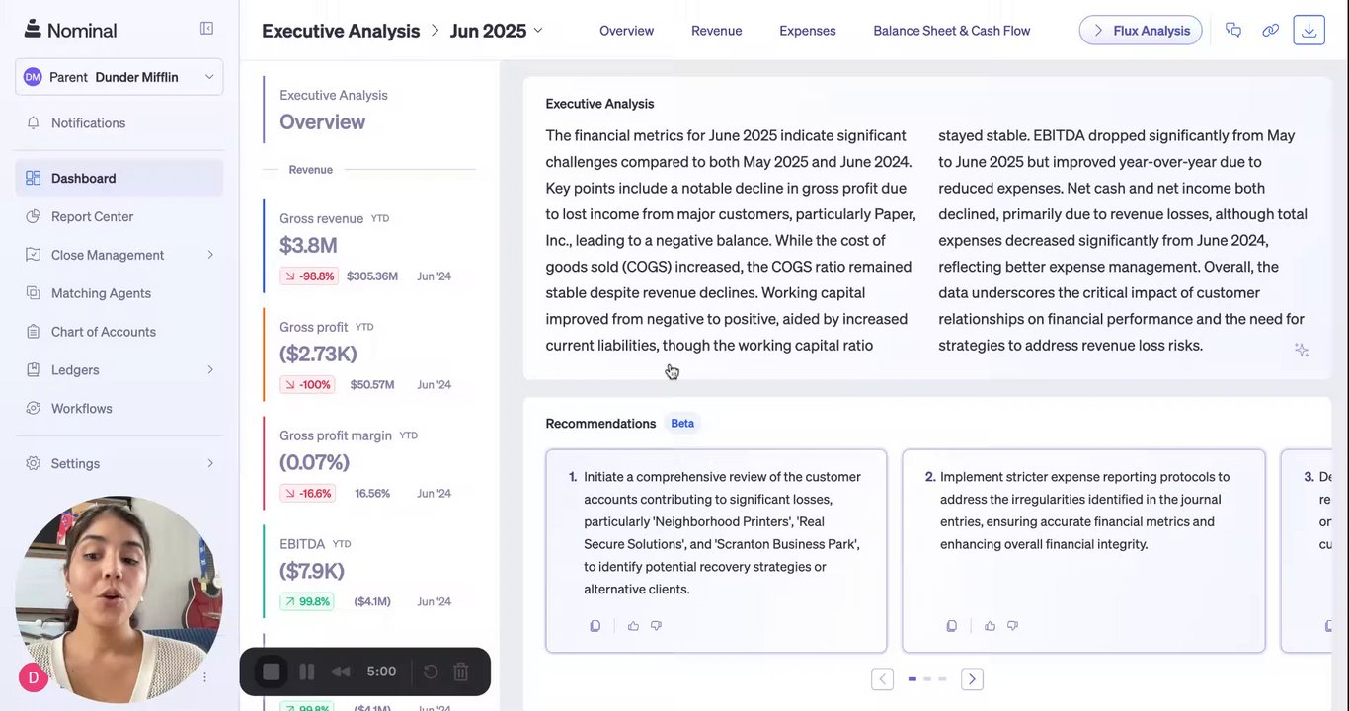The image size is (1349, 711).
Task: Open Balance Sheet & Cash Flow tab
Action: pos(951,31)
